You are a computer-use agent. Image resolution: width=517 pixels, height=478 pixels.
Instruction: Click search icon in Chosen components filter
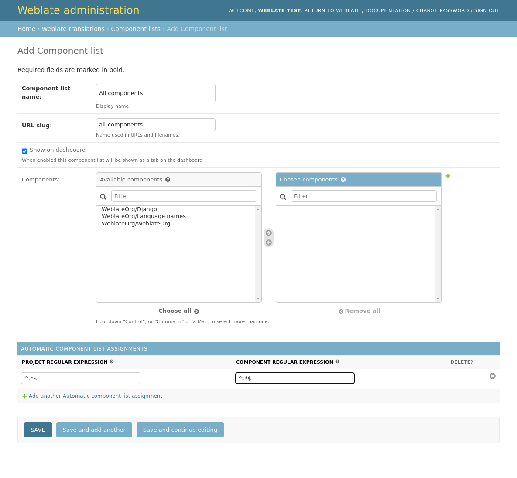click(283, 196)
